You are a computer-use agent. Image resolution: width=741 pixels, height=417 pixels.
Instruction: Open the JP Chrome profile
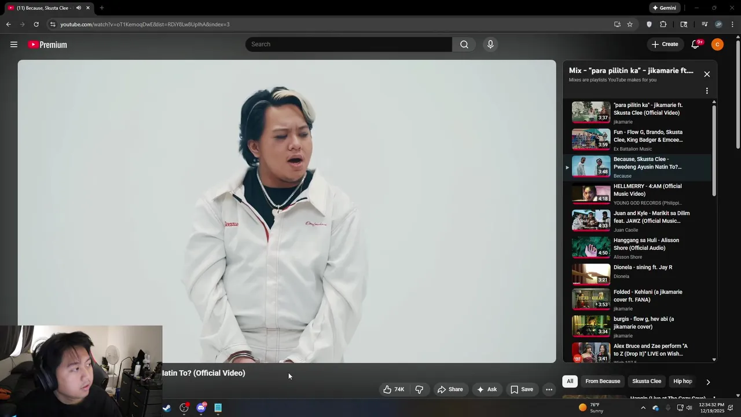click(718, 24)
